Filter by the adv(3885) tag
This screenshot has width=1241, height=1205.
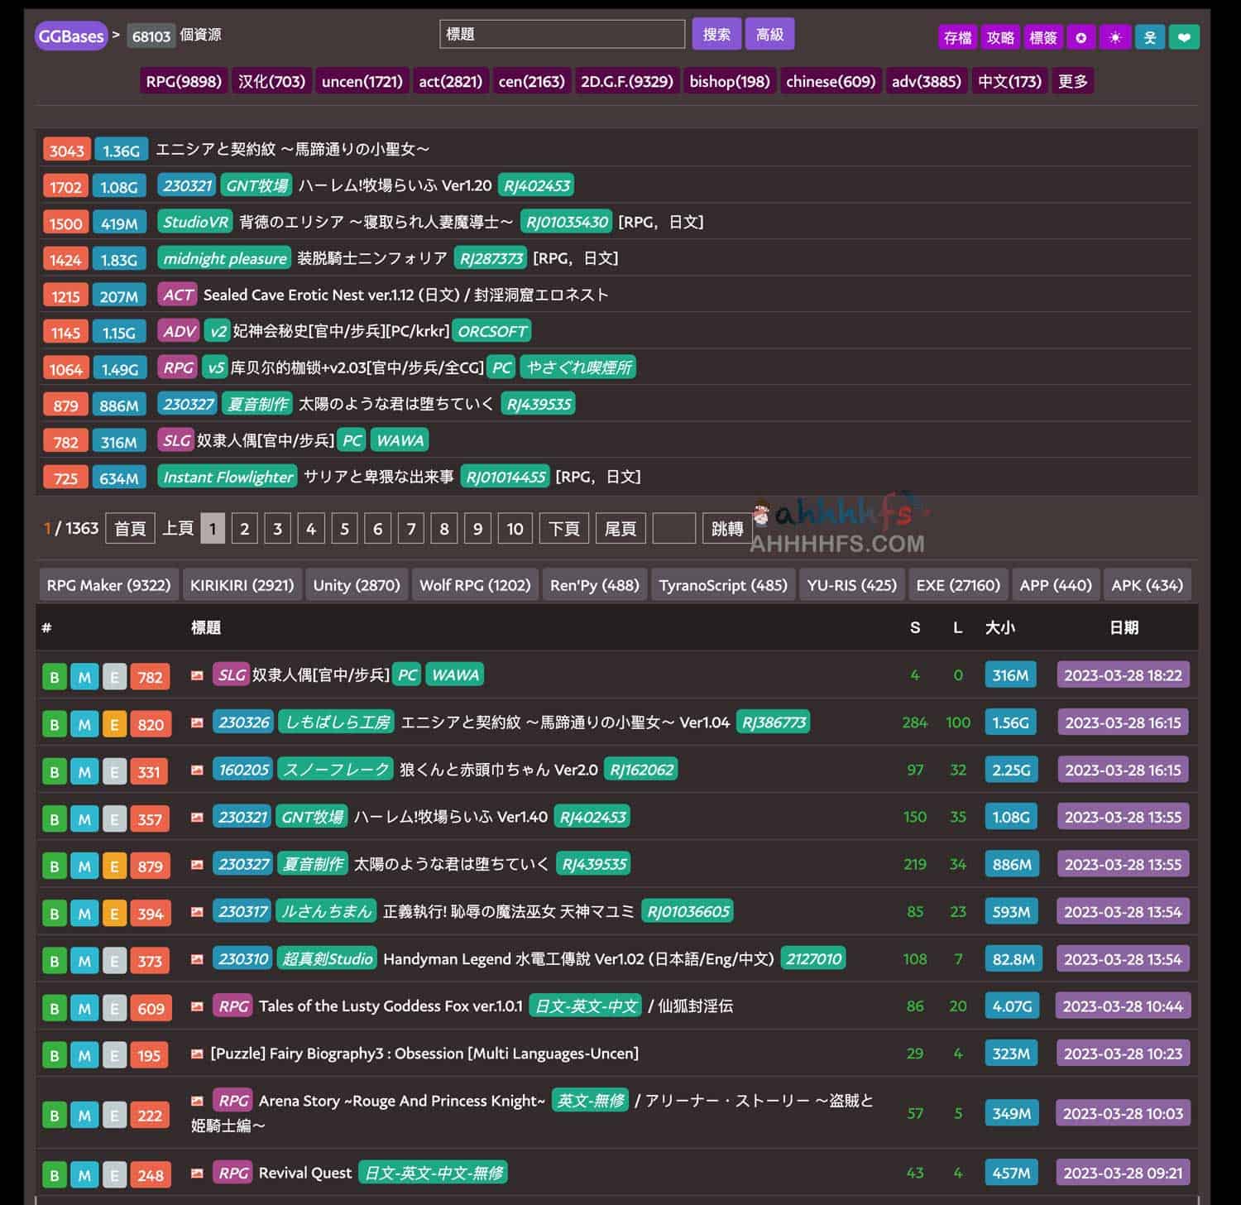point(927,81)
